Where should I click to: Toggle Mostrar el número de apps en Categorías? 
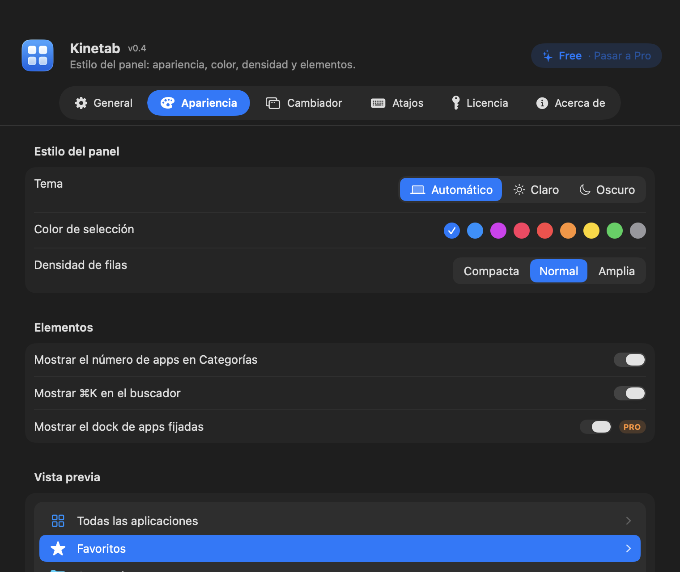(629, 360)
